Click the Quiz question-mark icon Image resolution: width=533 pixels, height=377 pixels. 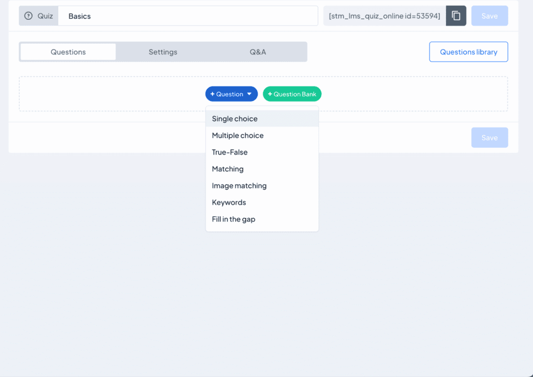[29, 16]
